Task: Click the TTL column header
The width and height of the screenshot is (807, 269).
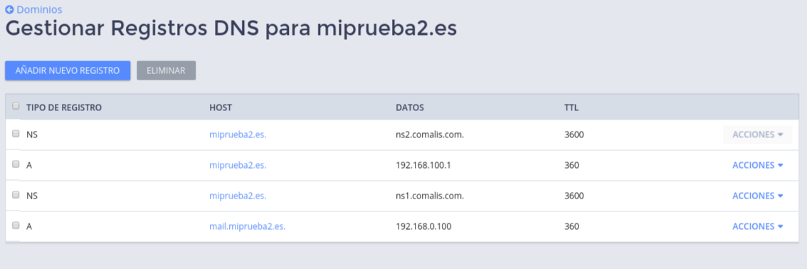Action: [x=571, y=107]
